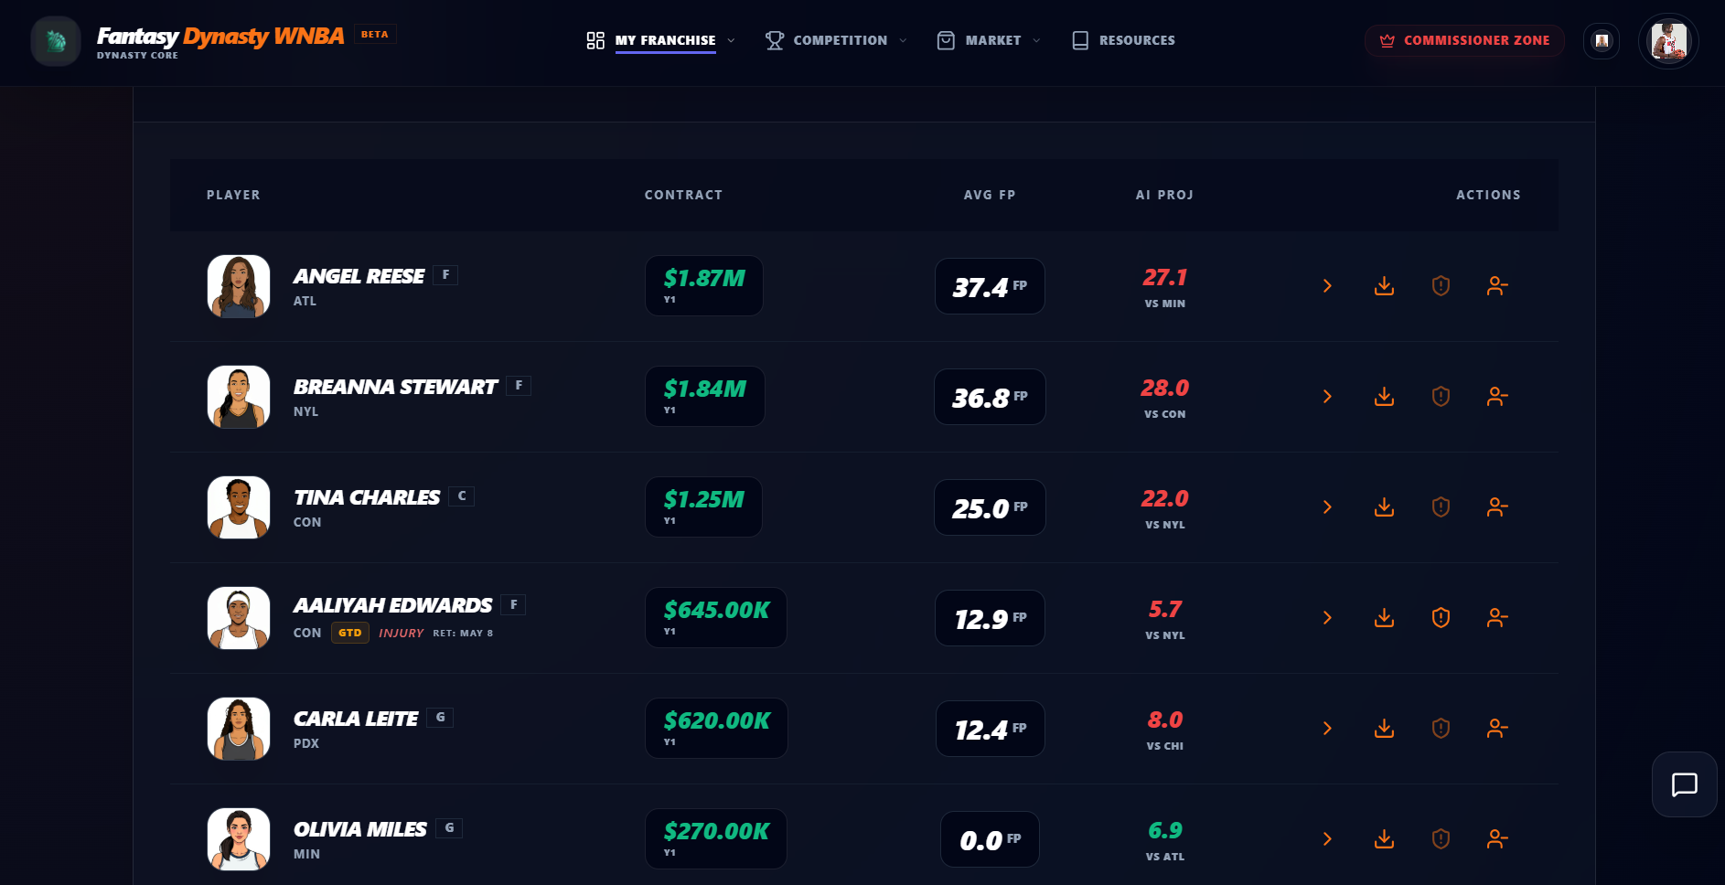
Task: Enter the Commissioner Zone
Action: click(1464, 40)
